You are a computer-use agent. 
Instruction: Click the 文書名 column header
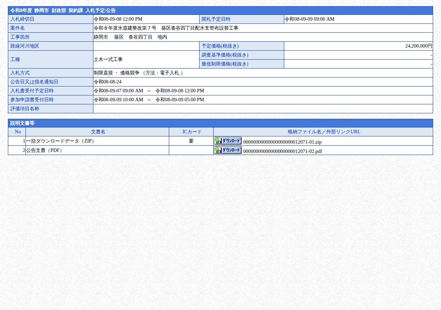[98, 132]
